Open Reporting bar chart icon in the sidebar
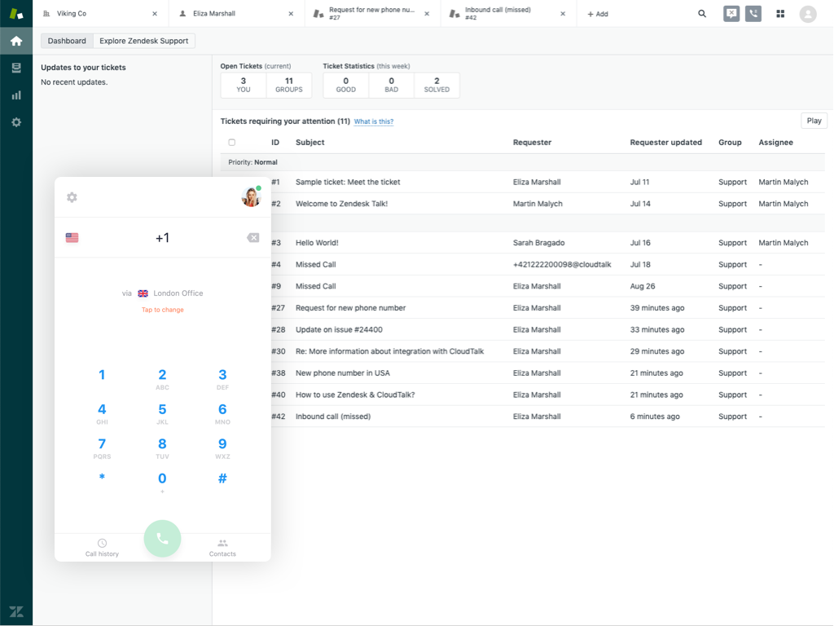The image size is (834, 626). click(x=16, y=95)
